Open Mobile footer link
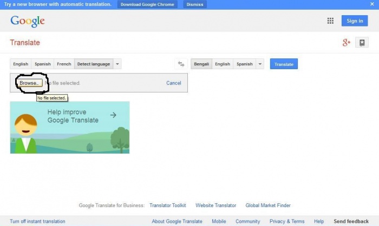This screenshot has width=379, height=226. tap(219, 222)
